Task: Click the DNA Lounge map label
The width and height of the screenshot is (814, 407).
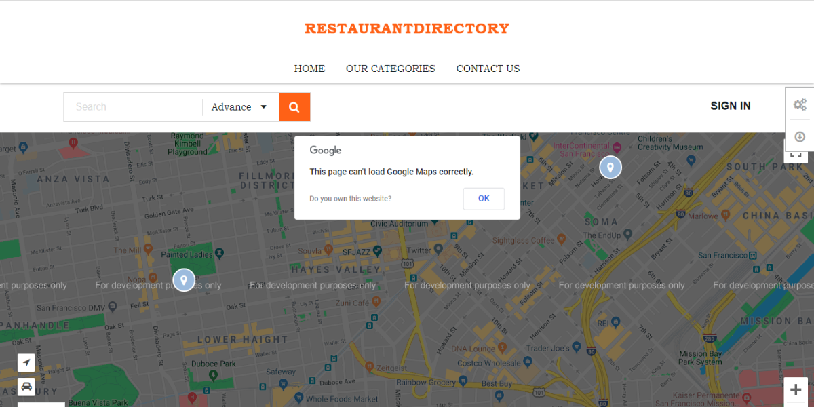Action: pyautogui.click(x=473, y=349)
